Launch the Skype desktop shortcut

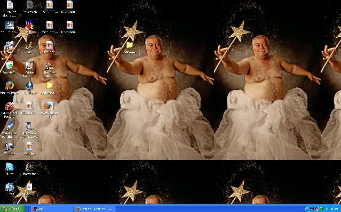tap(10, 167)
